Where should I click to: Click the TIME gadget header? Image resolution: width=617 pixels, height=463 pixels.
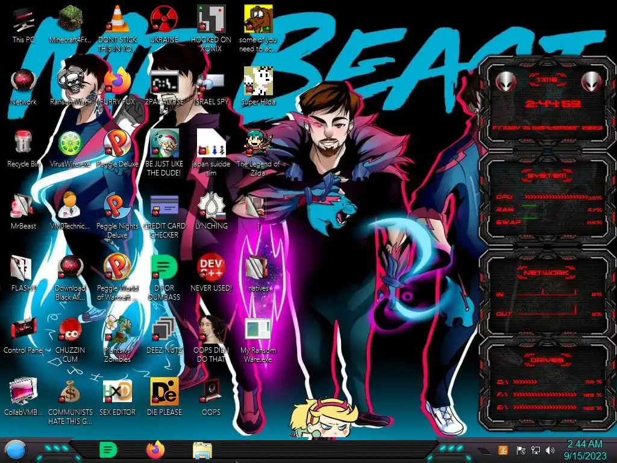547,80
